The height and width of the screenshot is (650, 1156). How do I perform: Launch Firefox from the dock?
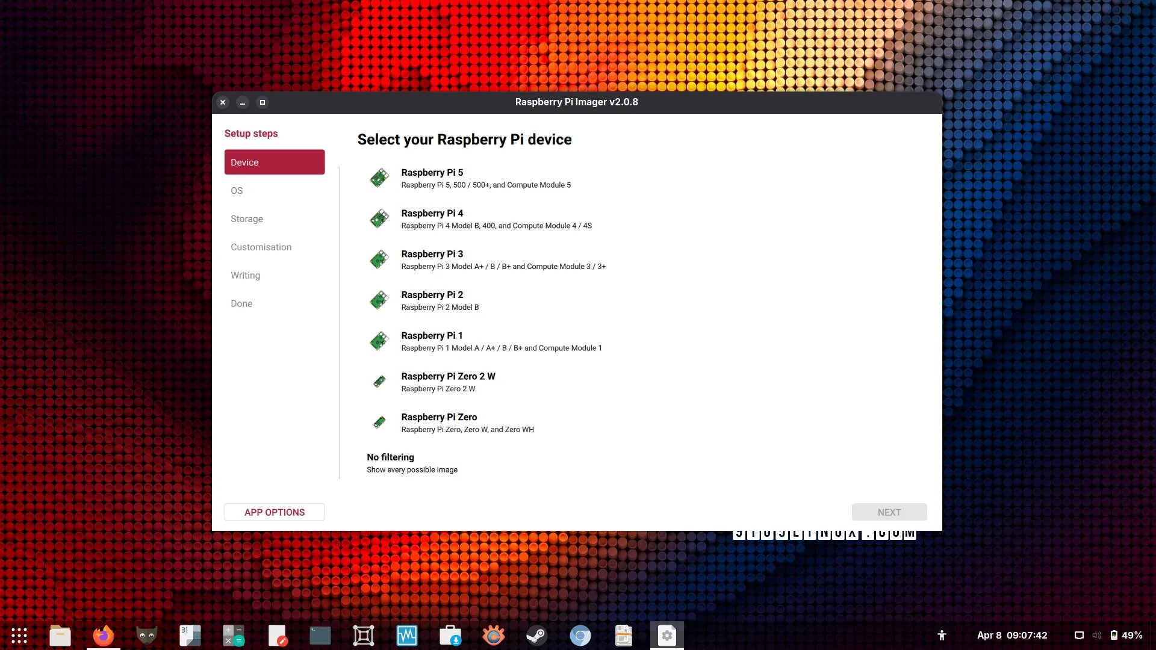click(x=103, y=636)
